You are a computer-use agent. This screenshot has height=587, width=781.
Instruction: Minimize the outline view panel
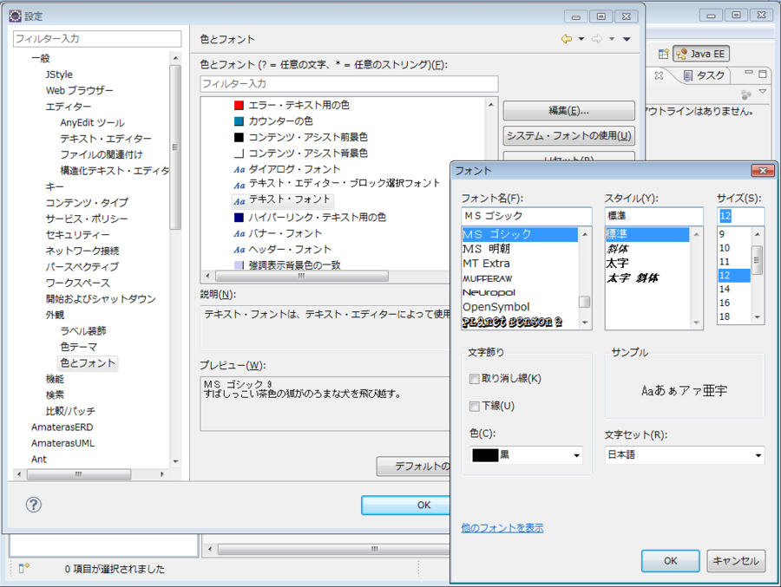749,73
